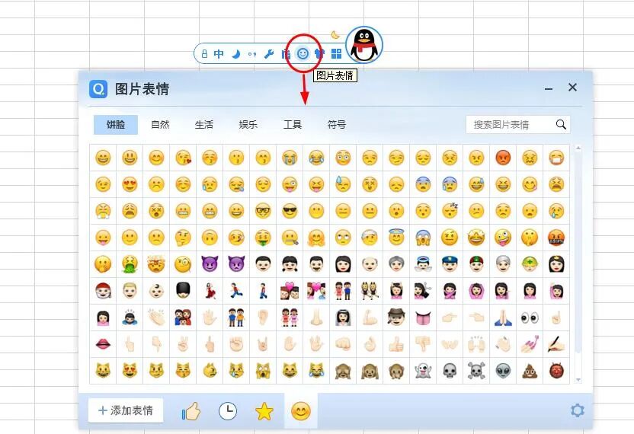Insert the police officer emoji
Image resolution: width=634 pixels, height=434 pixels.
click(450, 264)
